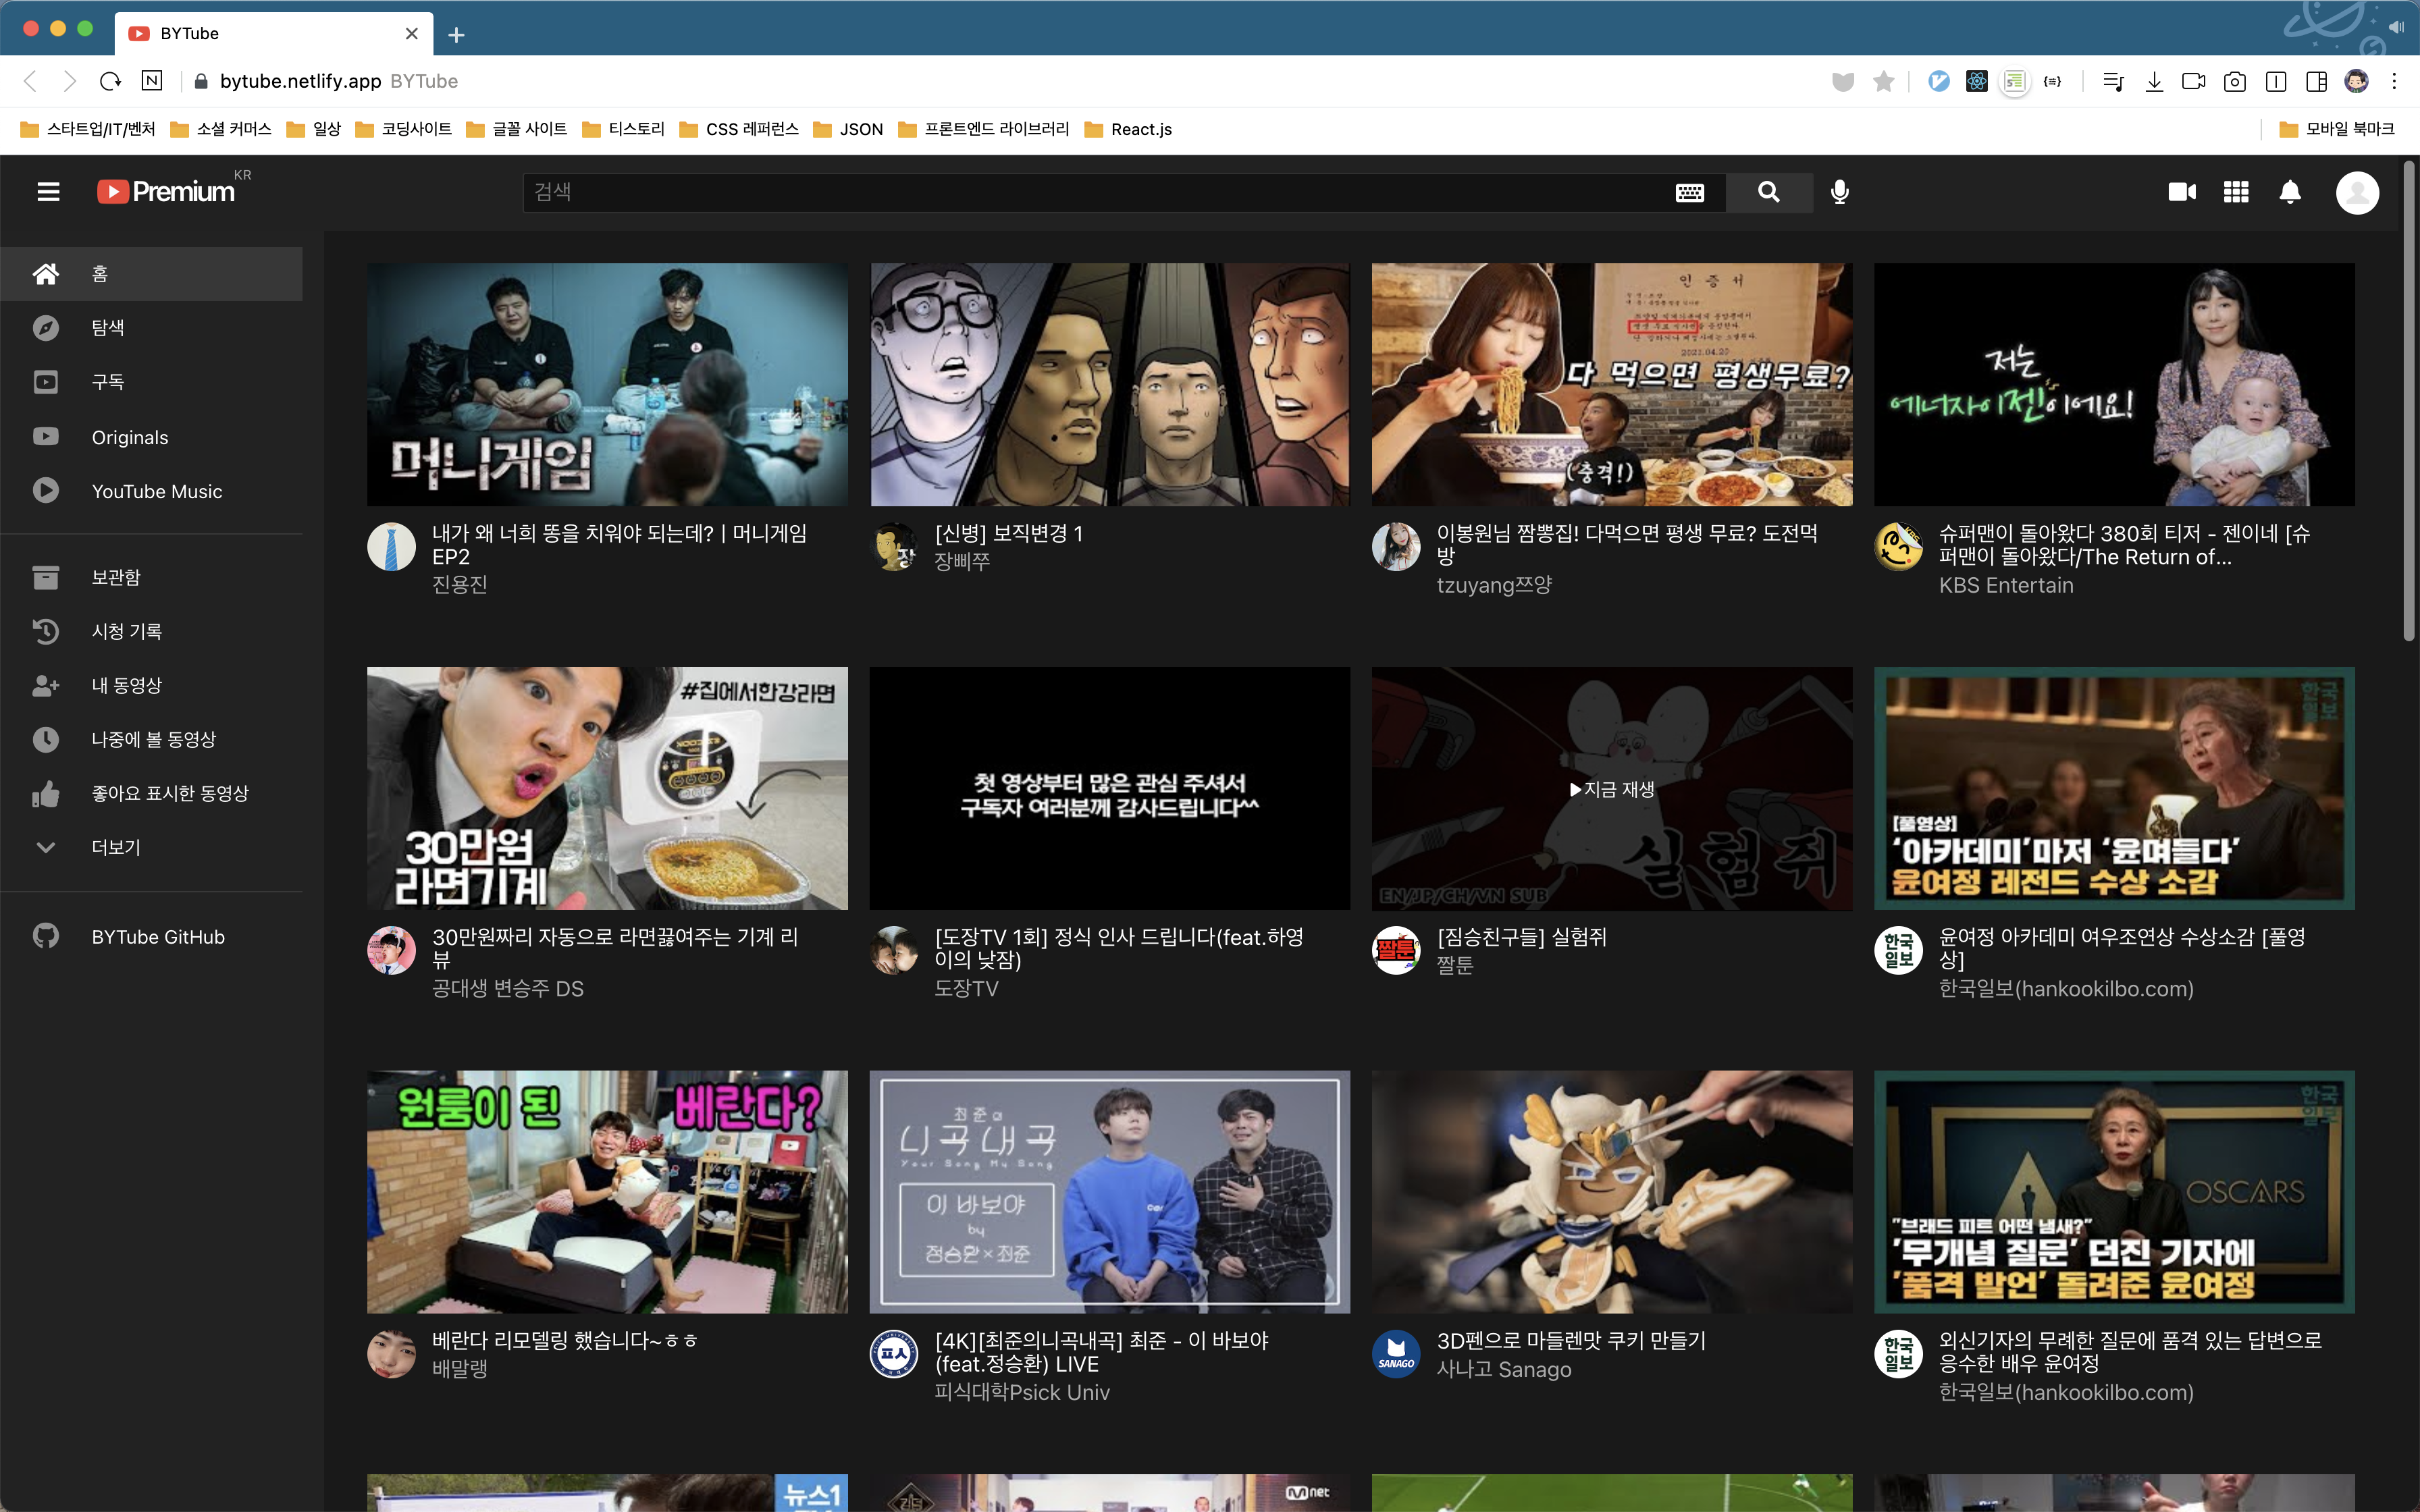Bookmark page with star icon
The width and height of the screenshot is (2420, 1512).
1883,81
